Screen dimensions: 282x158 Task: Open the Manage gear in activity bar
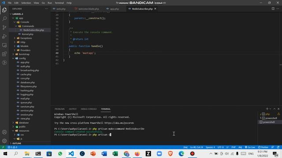[x=4, y=141]
